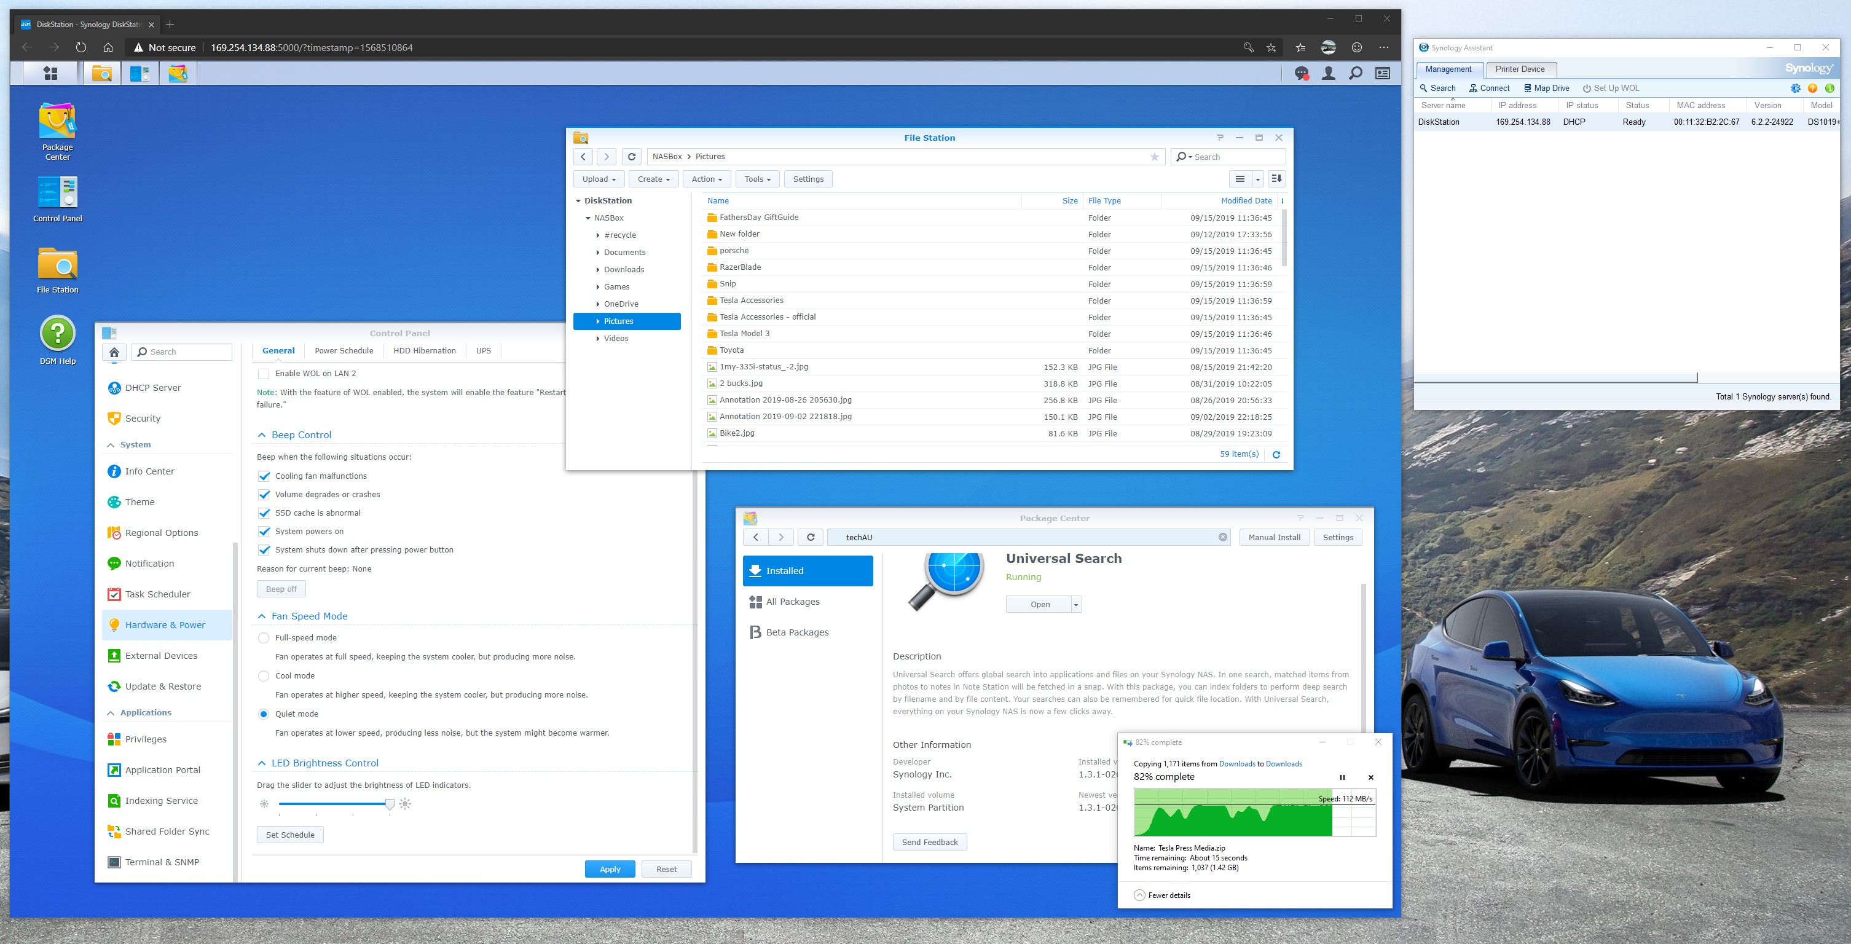
Task: Uncheck Cooling fan malfunctions beep
Action: click(264, 476)
